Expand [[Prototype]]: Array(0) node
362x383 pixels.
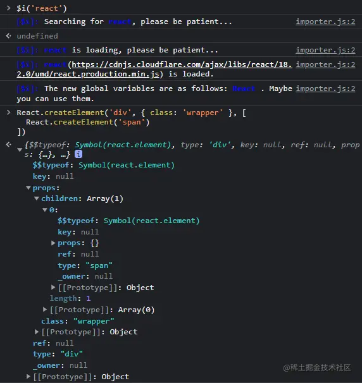coord(45,310)
